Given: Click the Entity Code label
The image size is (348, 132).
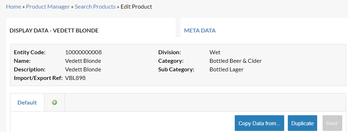Looking at the screenshot, I should pos(29,52).
